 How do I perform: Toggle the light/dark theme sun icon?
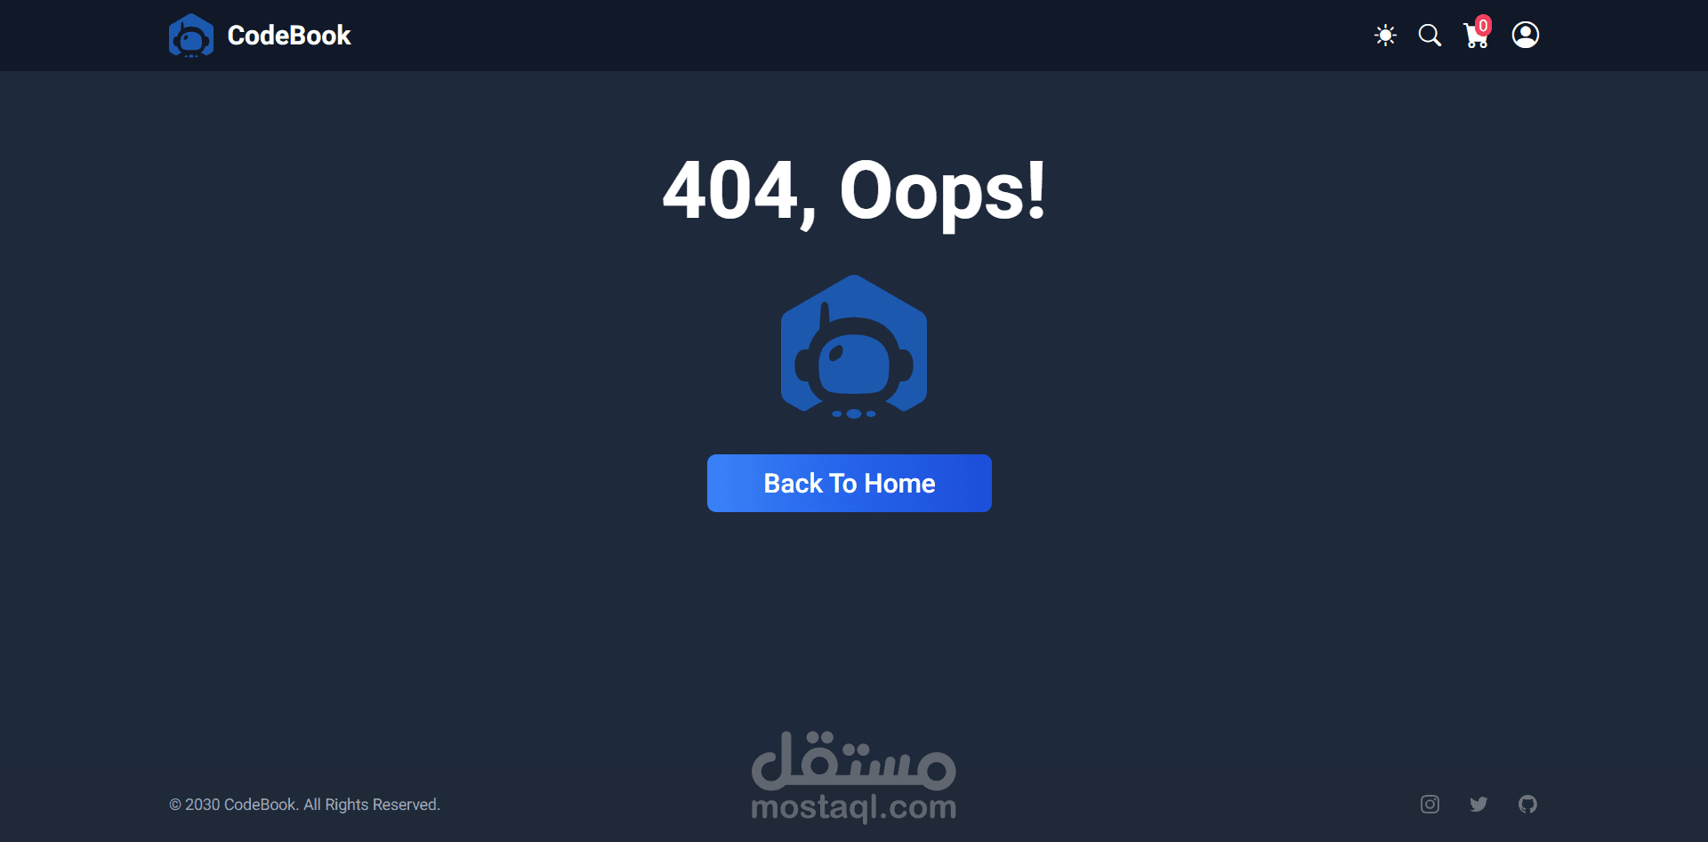coord(1385,36)
